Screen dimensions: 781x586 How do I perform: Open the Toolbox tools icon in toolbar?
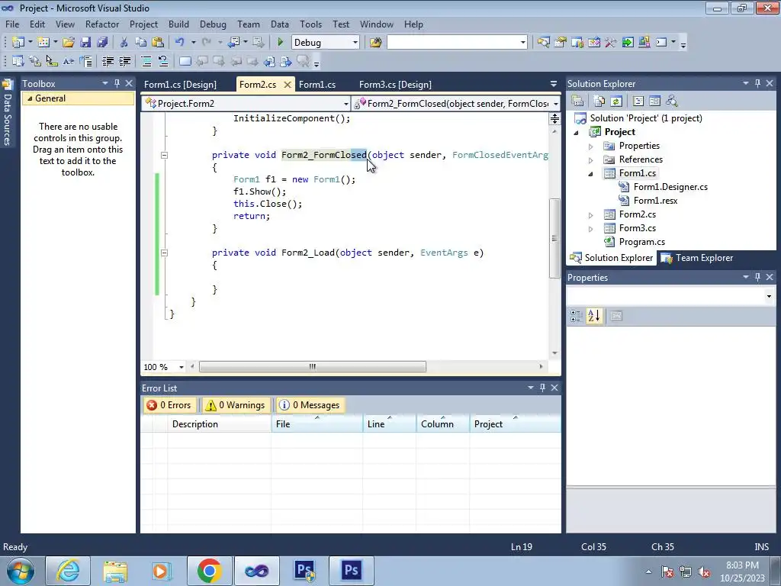[x=611, y=43]
